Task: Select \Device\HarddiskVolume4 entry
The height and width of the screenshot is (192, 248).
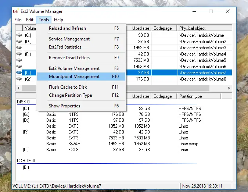Action: point(202,54)
